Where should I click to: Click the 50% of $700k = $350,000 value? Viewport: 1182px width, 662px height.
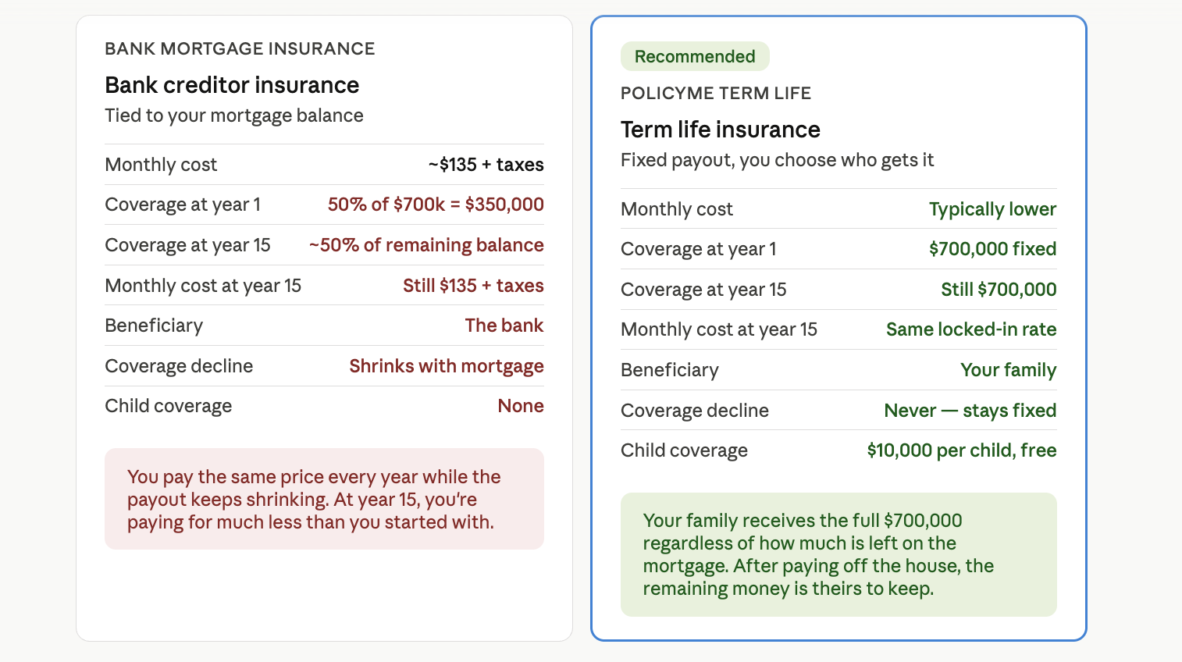[436, 205]
